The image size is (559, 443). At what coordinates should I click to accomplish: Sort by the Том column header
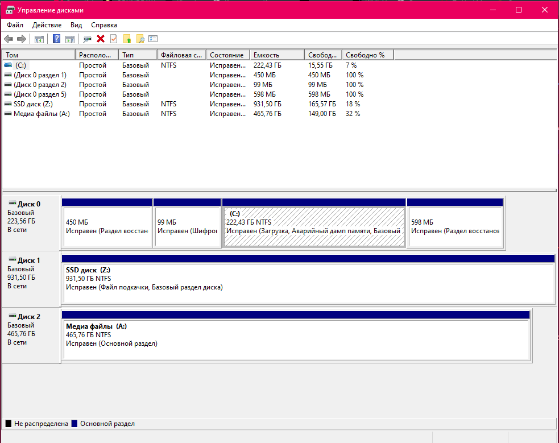(x=39, y=55)
